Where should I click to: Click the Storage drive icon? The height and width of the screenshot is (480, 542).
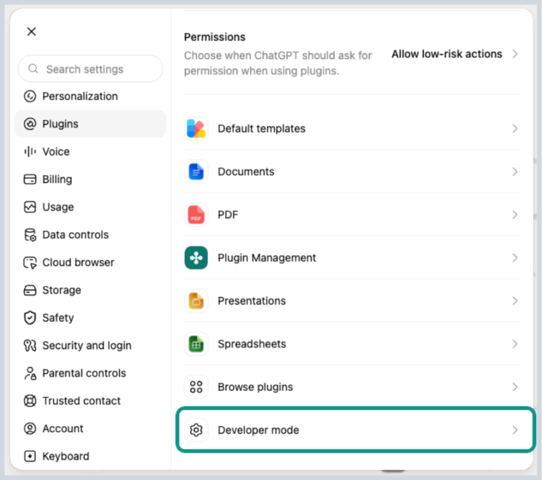click(30, 290)
